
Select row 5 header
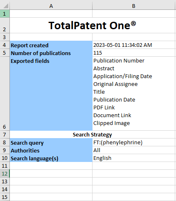(x=5, y=53)
